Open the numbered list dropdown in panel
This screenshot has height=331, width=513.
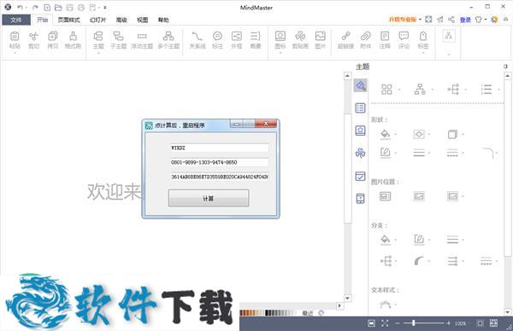tap(489, 89)
